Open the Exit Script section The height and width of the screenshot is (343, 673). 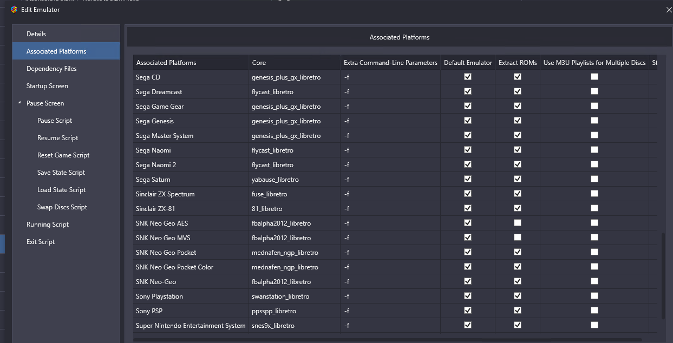(66, 242)
